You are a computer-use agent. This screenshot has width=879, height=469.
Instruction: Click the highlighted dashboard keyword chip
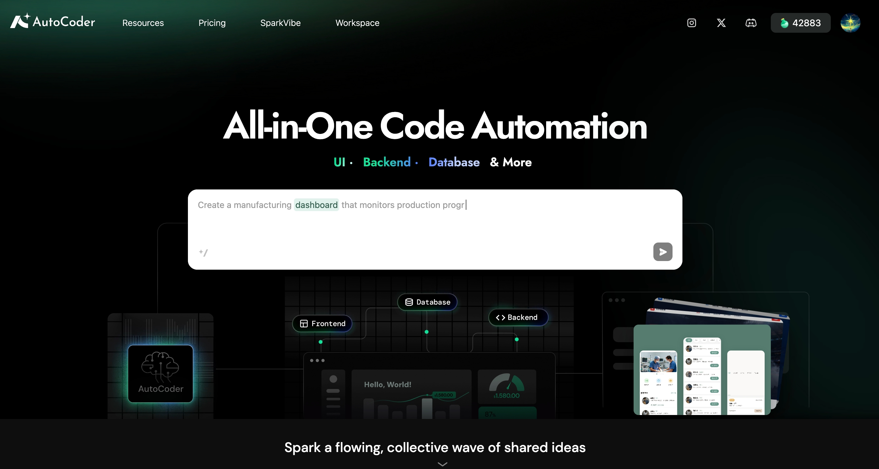[x=316, y=205]
